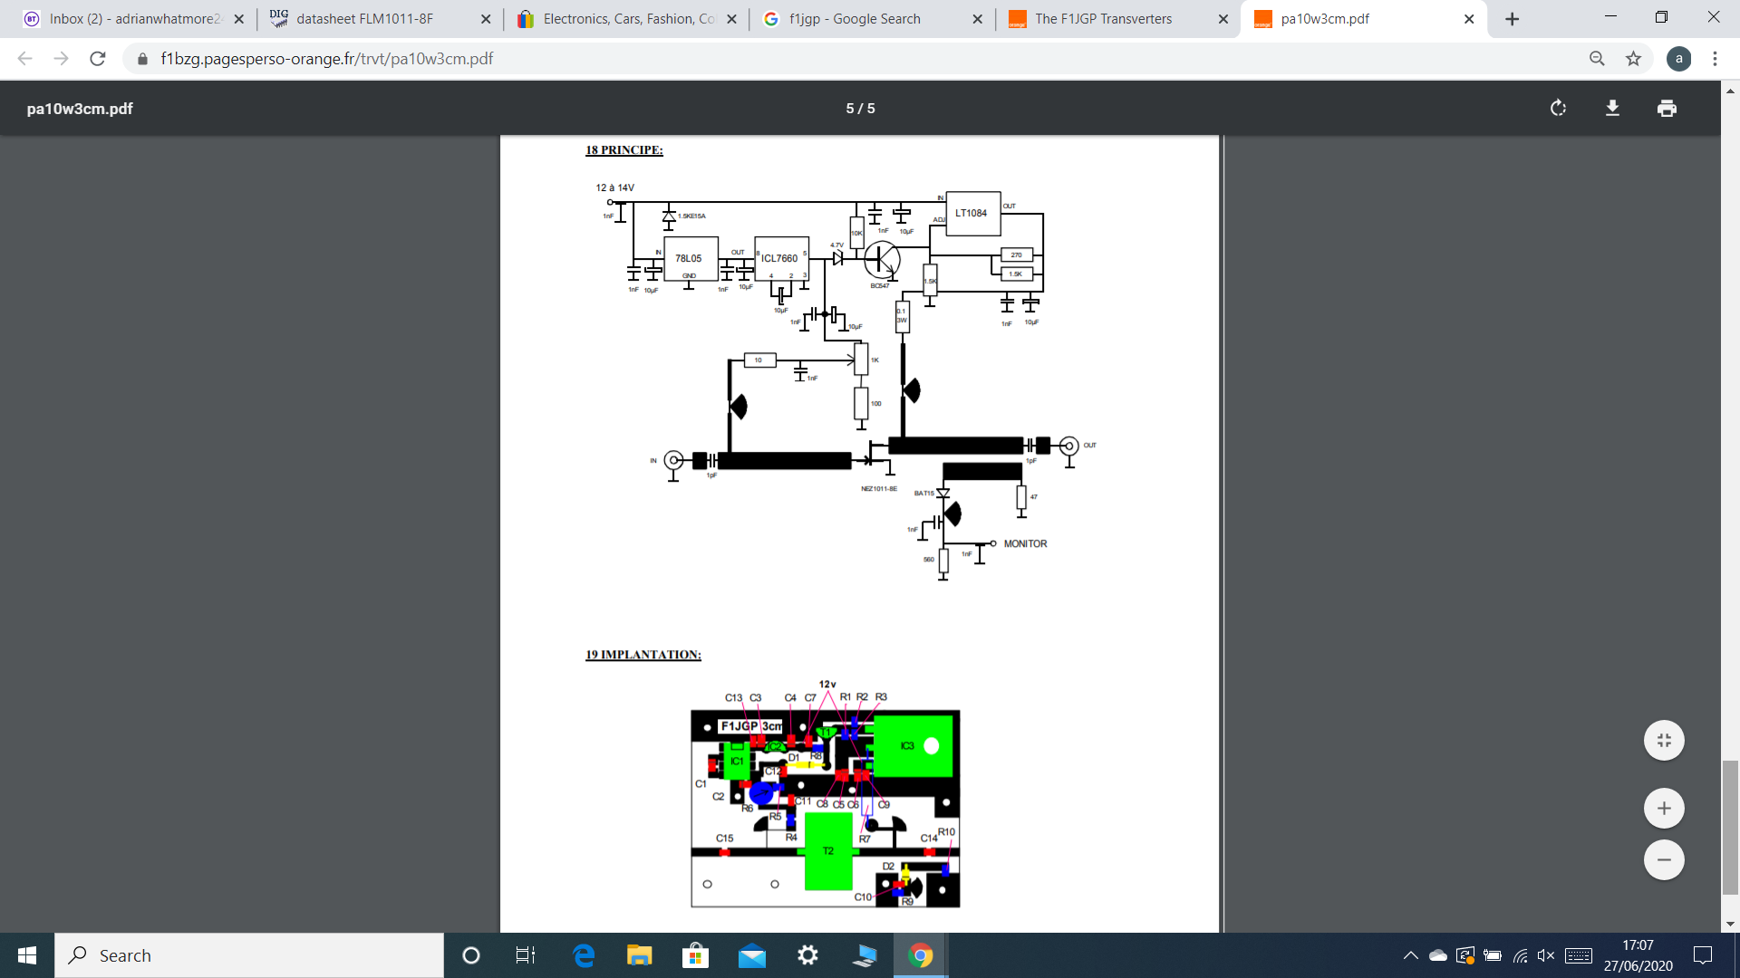Print the PDF document

(1667, 109)
